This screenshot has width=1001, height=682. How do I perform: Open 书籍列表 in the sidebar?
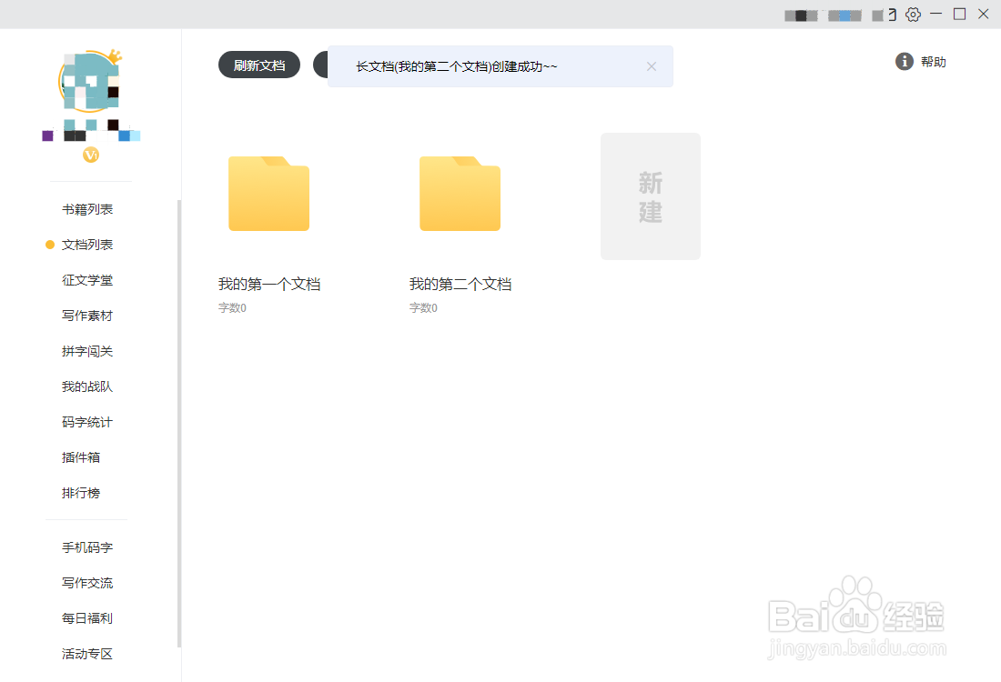point(86,208)
